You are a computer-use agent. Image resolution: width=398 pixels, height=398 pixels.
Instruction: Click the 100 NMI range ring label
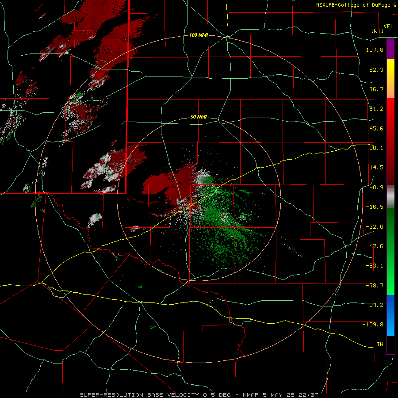click(199, 35)
